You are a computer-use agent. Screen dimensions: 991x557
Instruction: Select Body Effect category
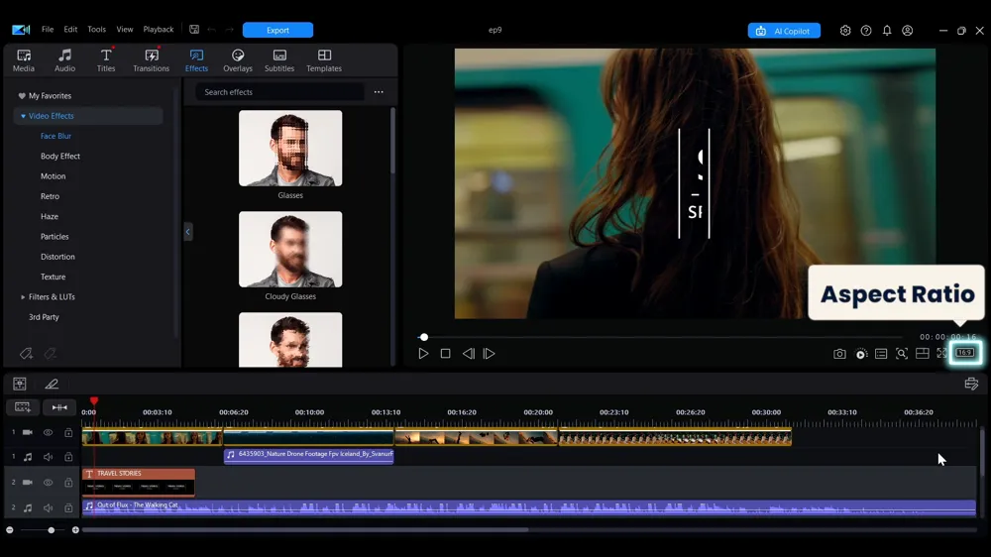point(60,157)
